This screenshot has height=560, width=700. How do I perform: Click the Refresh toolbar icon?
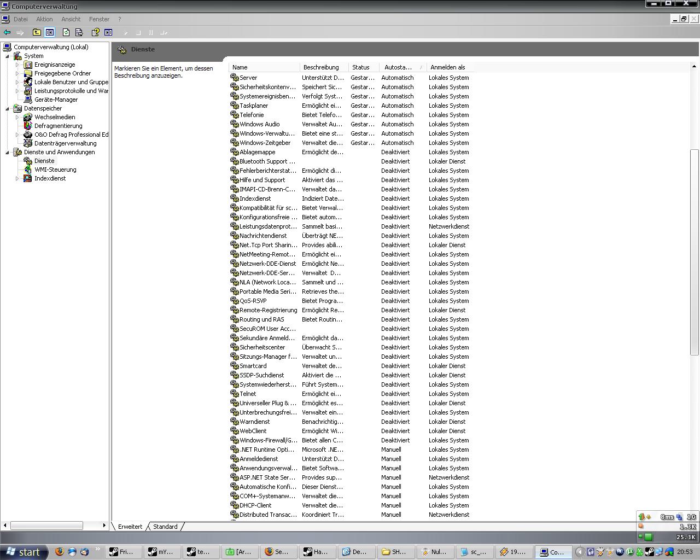(x=66, y=32)
